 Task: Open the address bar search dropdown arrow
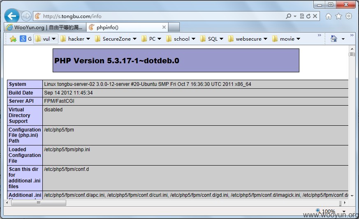[x=295, y=16]
